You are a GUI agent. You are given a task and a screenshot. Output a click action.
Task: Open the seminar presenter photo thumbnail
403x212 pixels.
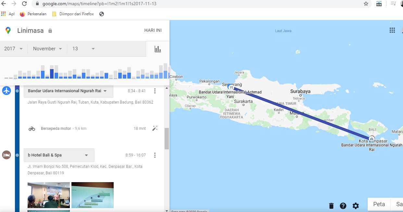point(49,195)
